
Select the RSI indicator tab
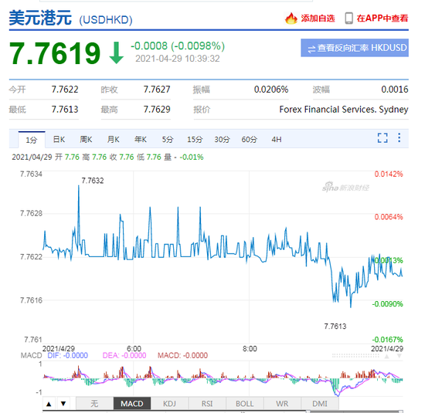(207, 404)
